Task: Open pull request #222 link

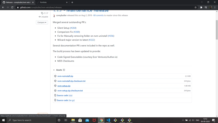Action: [92, 40]
